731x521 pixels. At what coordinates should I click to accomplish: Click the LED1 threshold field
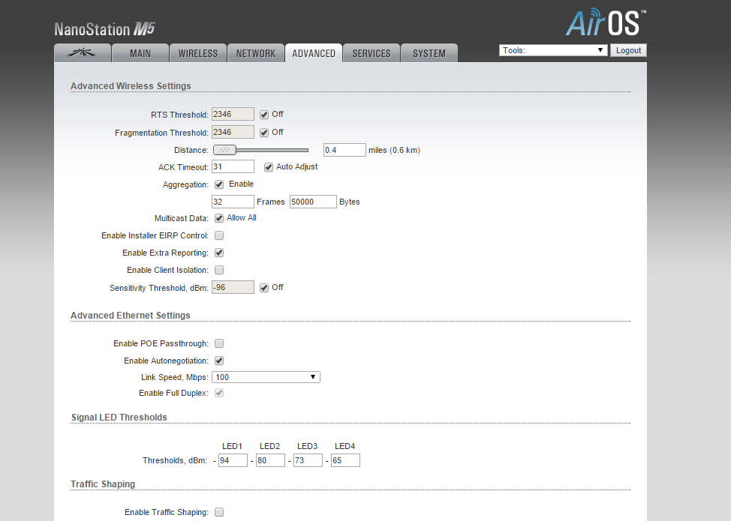coord(233,460)
